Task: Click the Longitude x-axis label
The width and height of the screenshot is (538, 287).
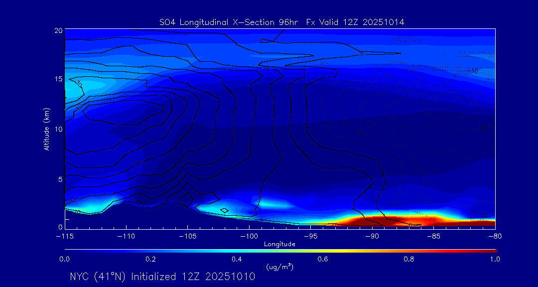Action: pyautogui.click(x=279, y=244)
